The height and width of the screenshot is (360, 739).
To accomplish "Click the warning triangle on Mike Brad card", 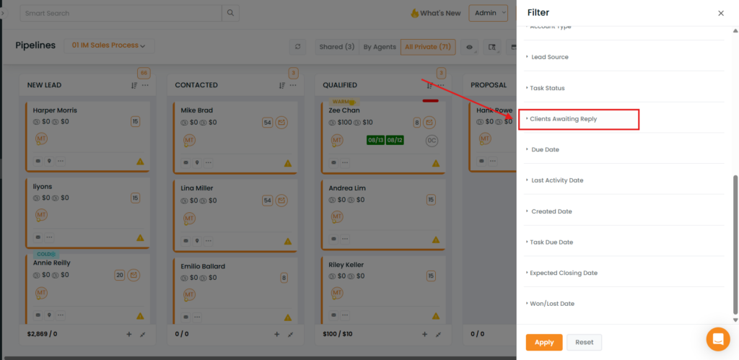I will [x=288, y=163].
